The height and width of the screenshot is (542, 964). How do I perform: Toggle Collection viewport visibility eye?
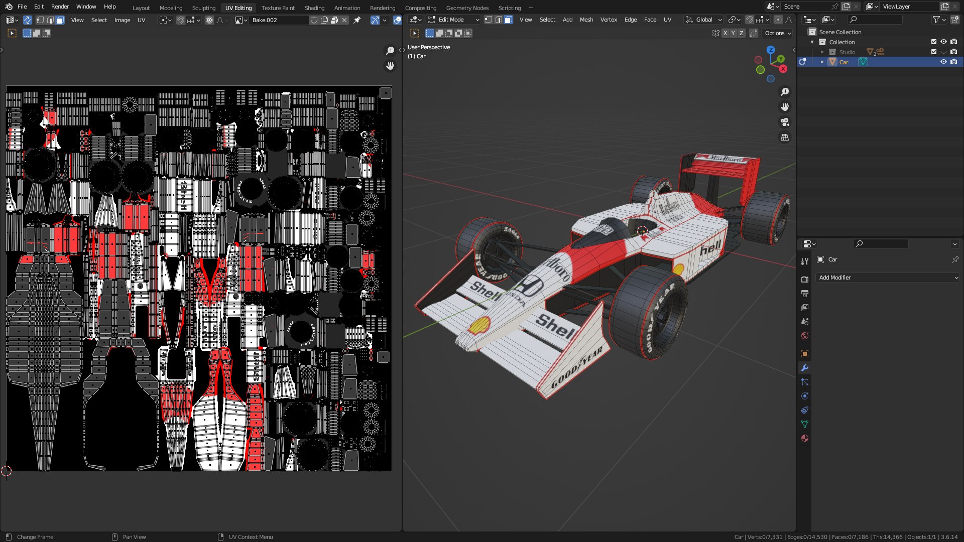pos(943,42)
